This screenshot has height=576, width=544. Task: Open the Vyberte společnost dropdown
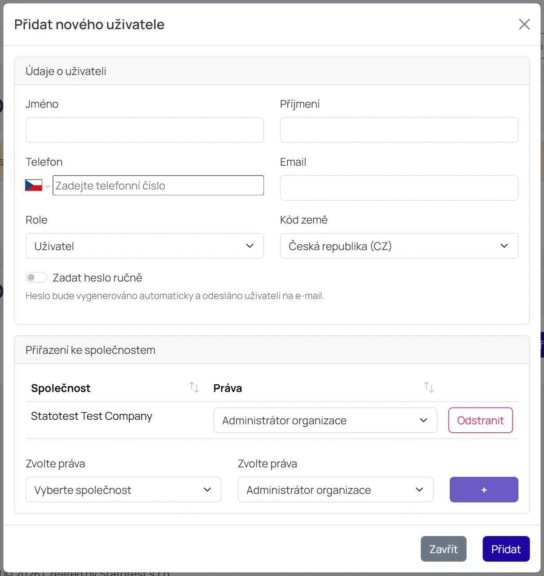123,490
